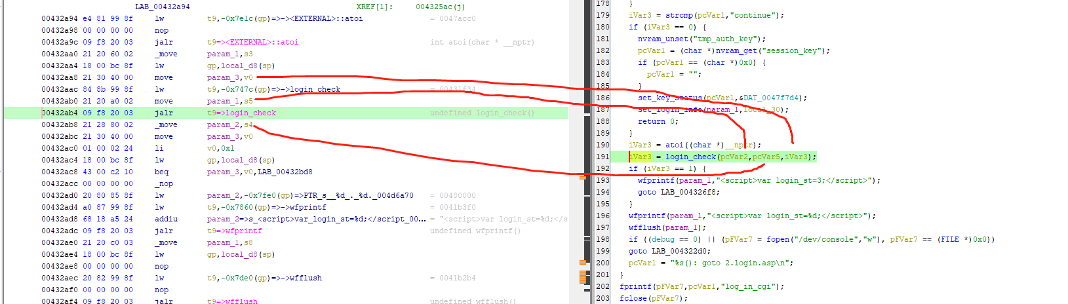Click atoi call on decompiler line 190
1068x304 pixels.
tap(675, 145)
